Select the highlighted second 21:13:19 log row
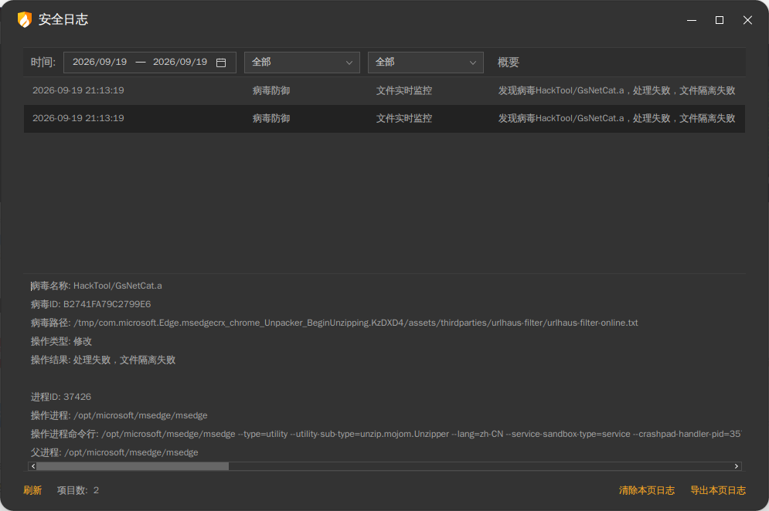This screenshot has height=511, width=769. coord(385,119)
